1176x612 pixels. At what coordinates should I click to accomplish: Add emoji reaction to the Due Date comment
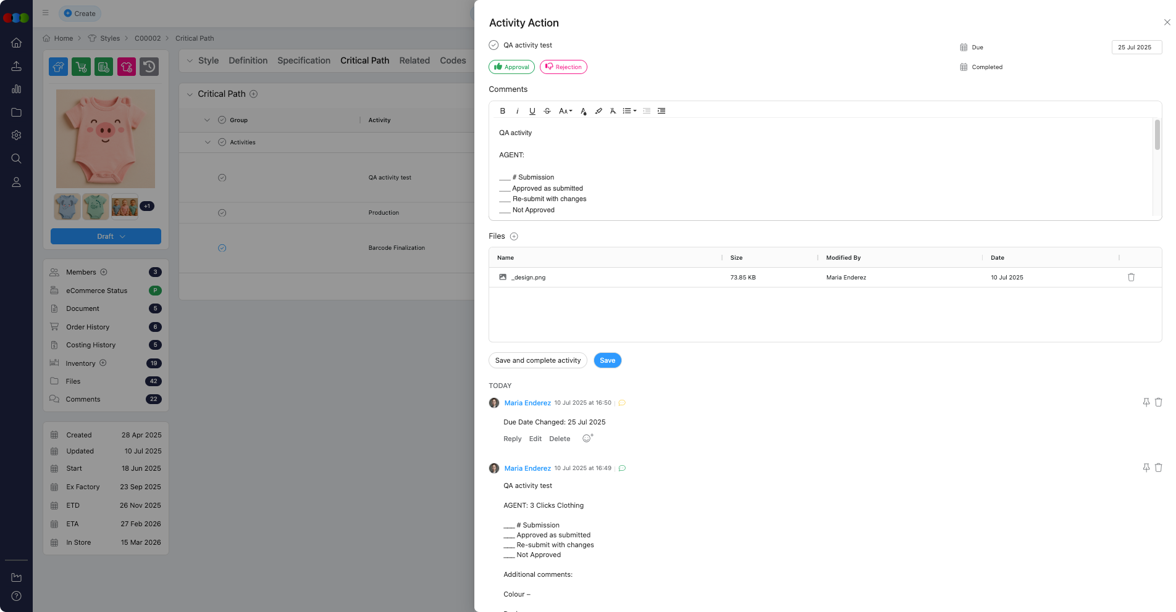pyautogui.click(x=587, y=439)
